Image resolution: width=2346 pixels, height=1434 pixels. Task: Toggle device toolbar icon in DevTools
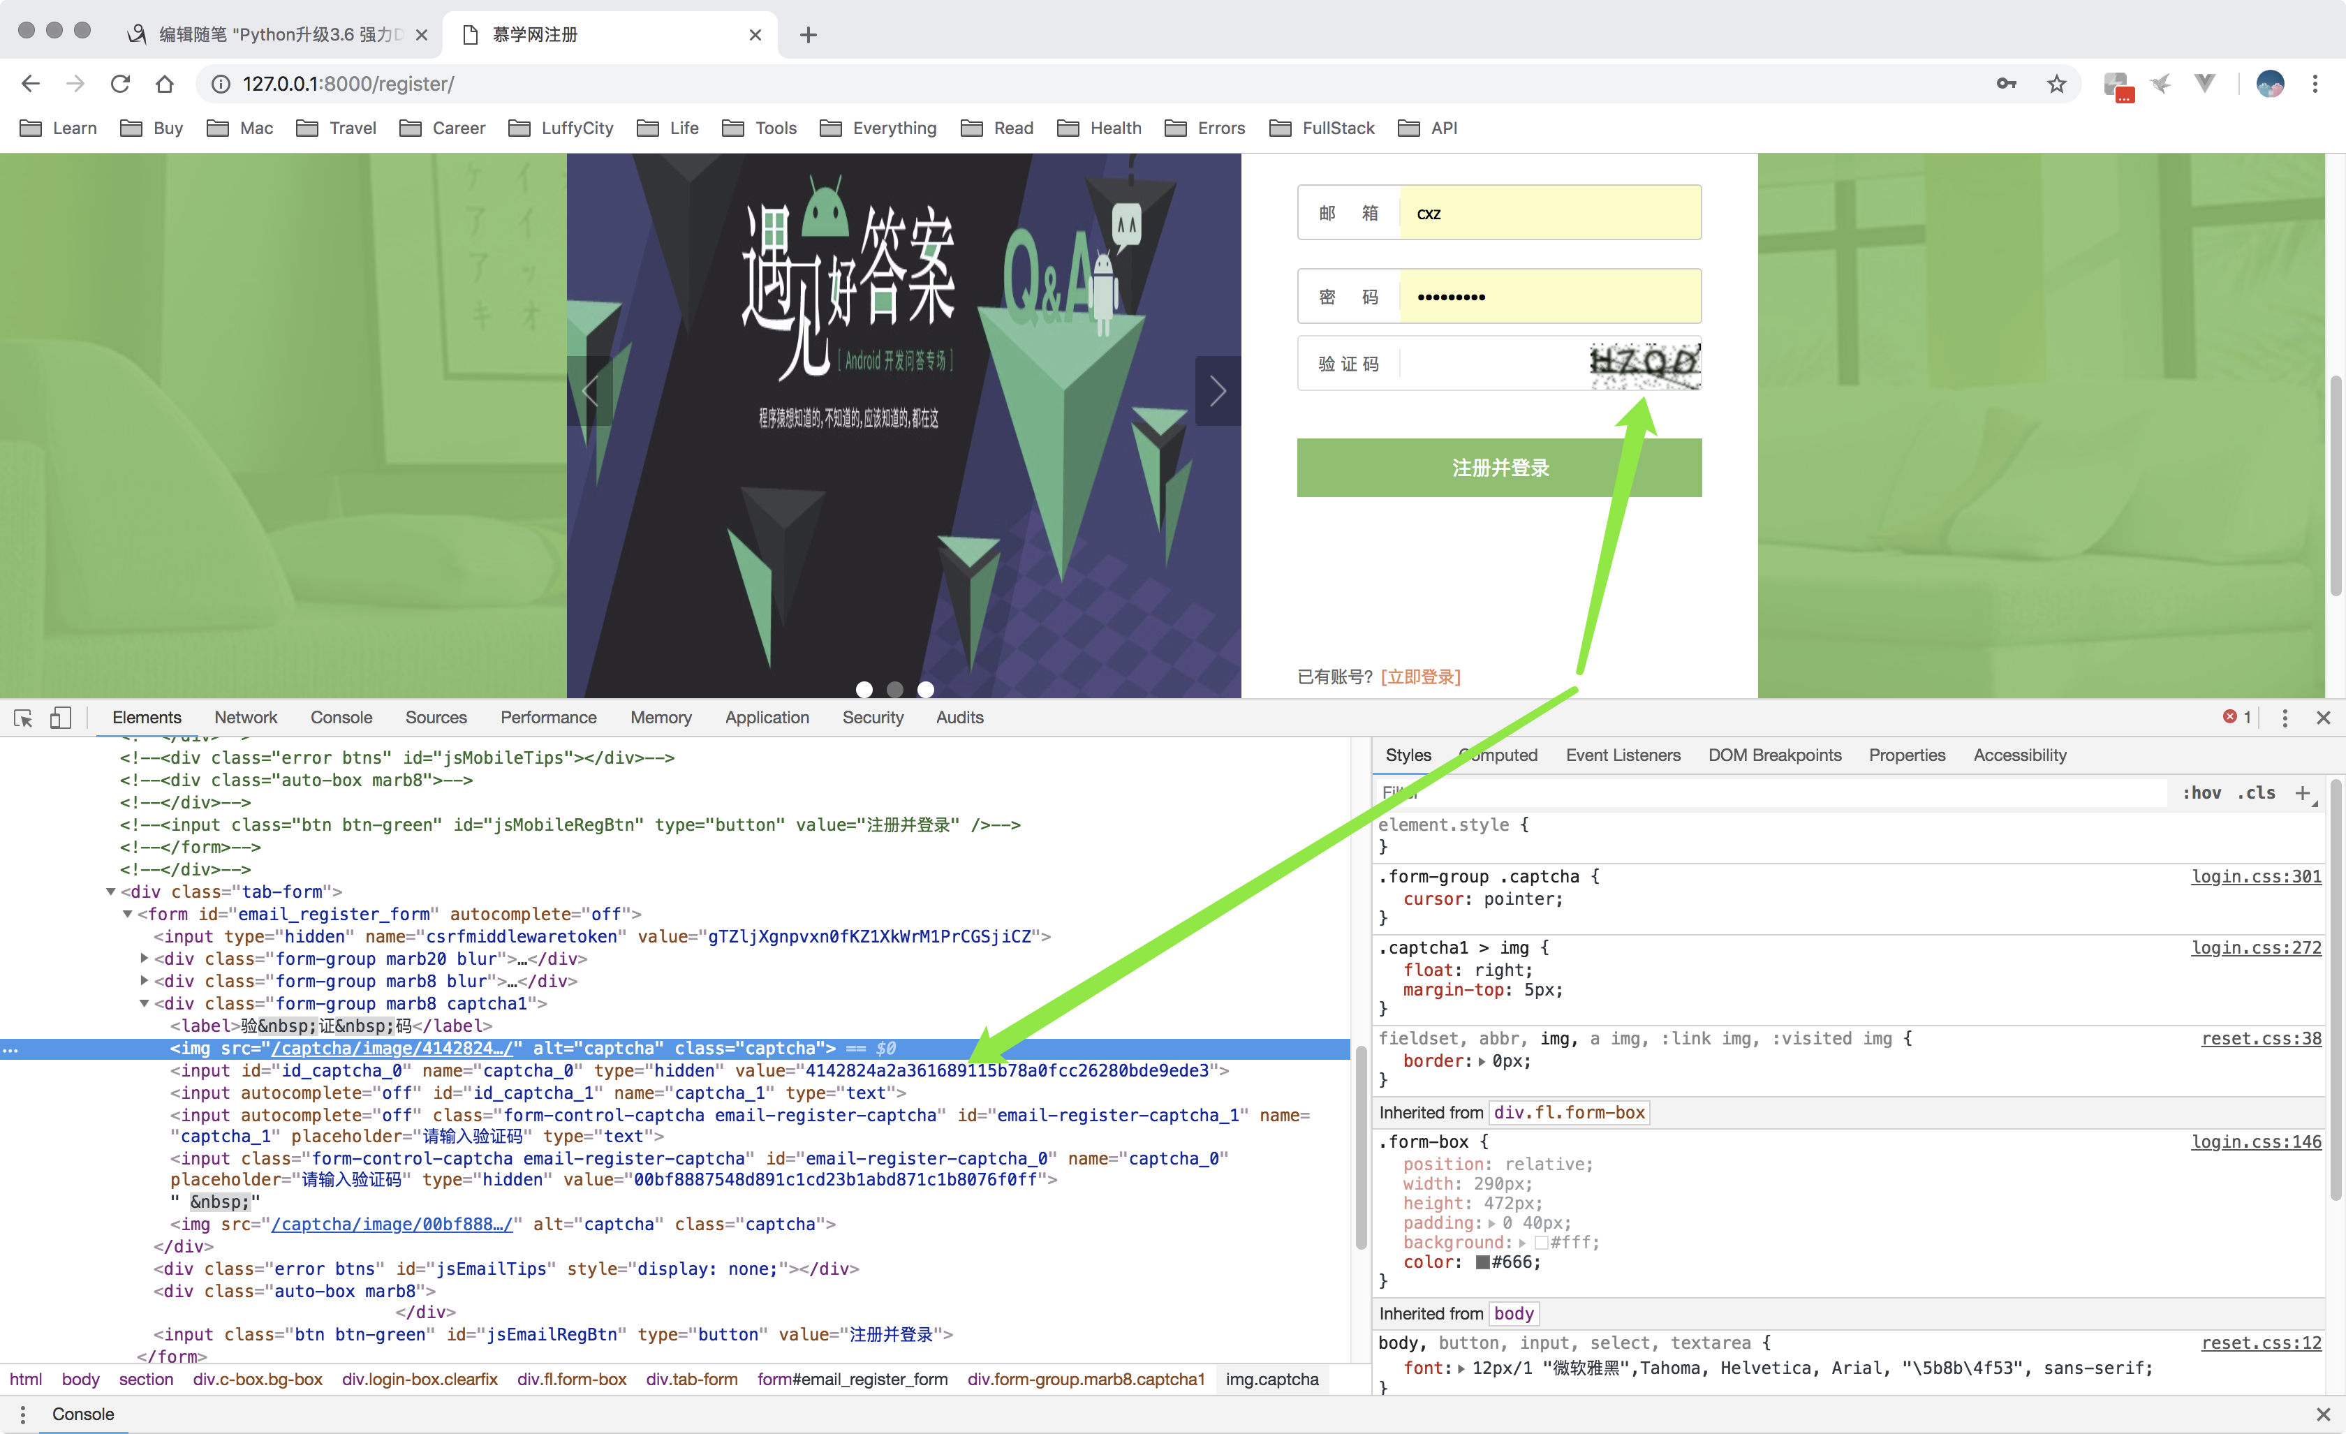click(x=60, y=718)
